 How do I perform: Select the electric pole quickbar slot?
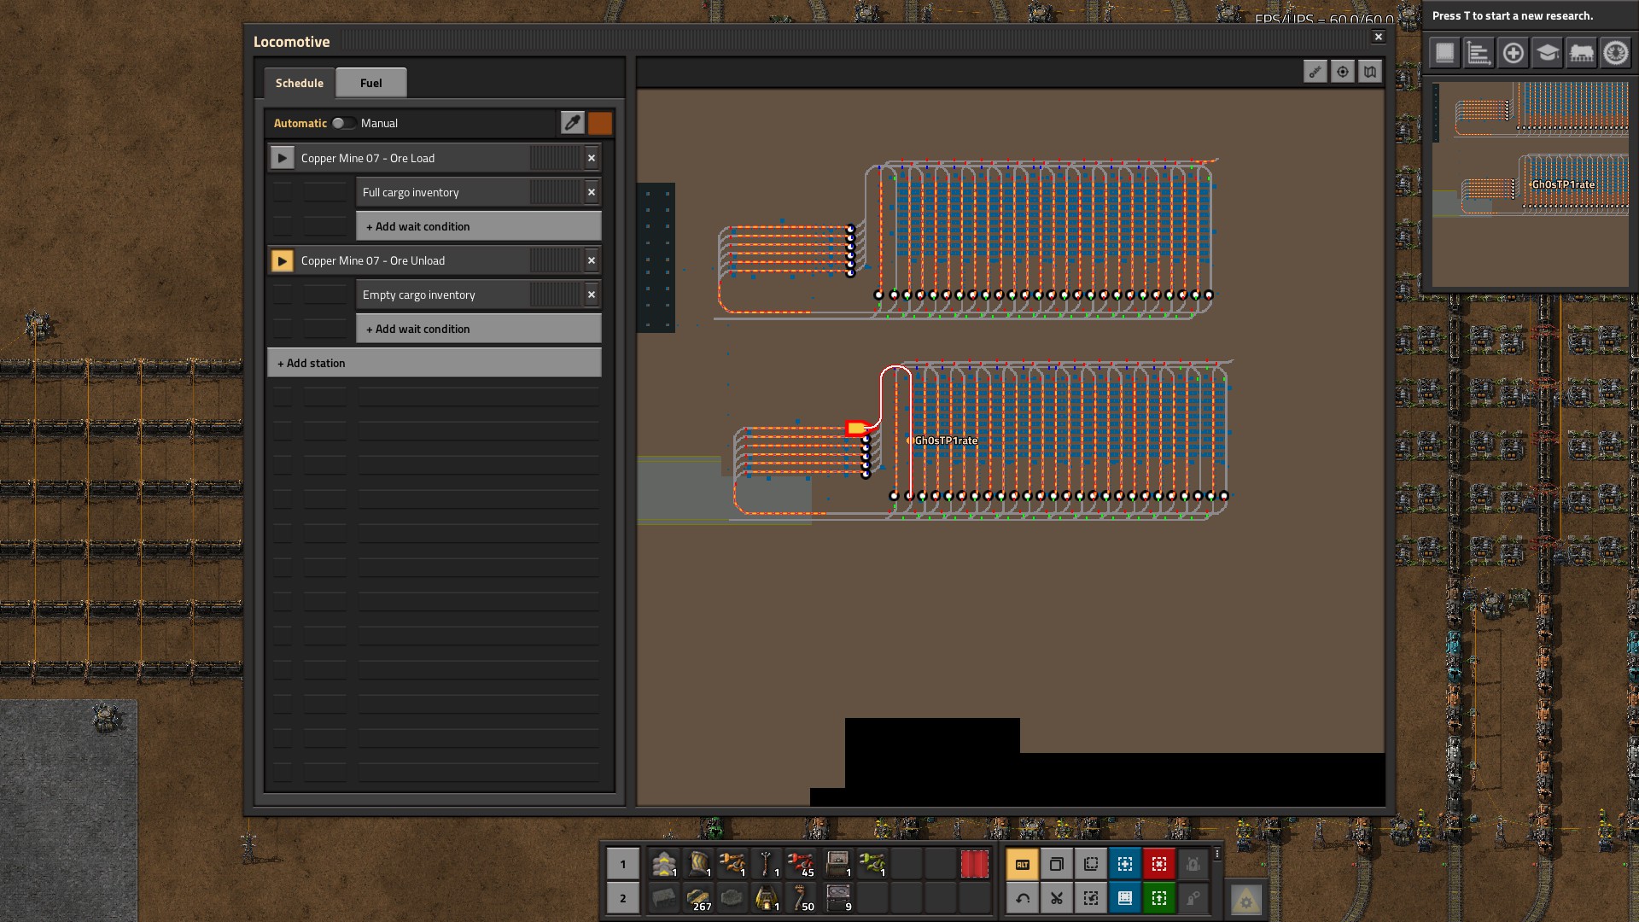pos(767,864)
